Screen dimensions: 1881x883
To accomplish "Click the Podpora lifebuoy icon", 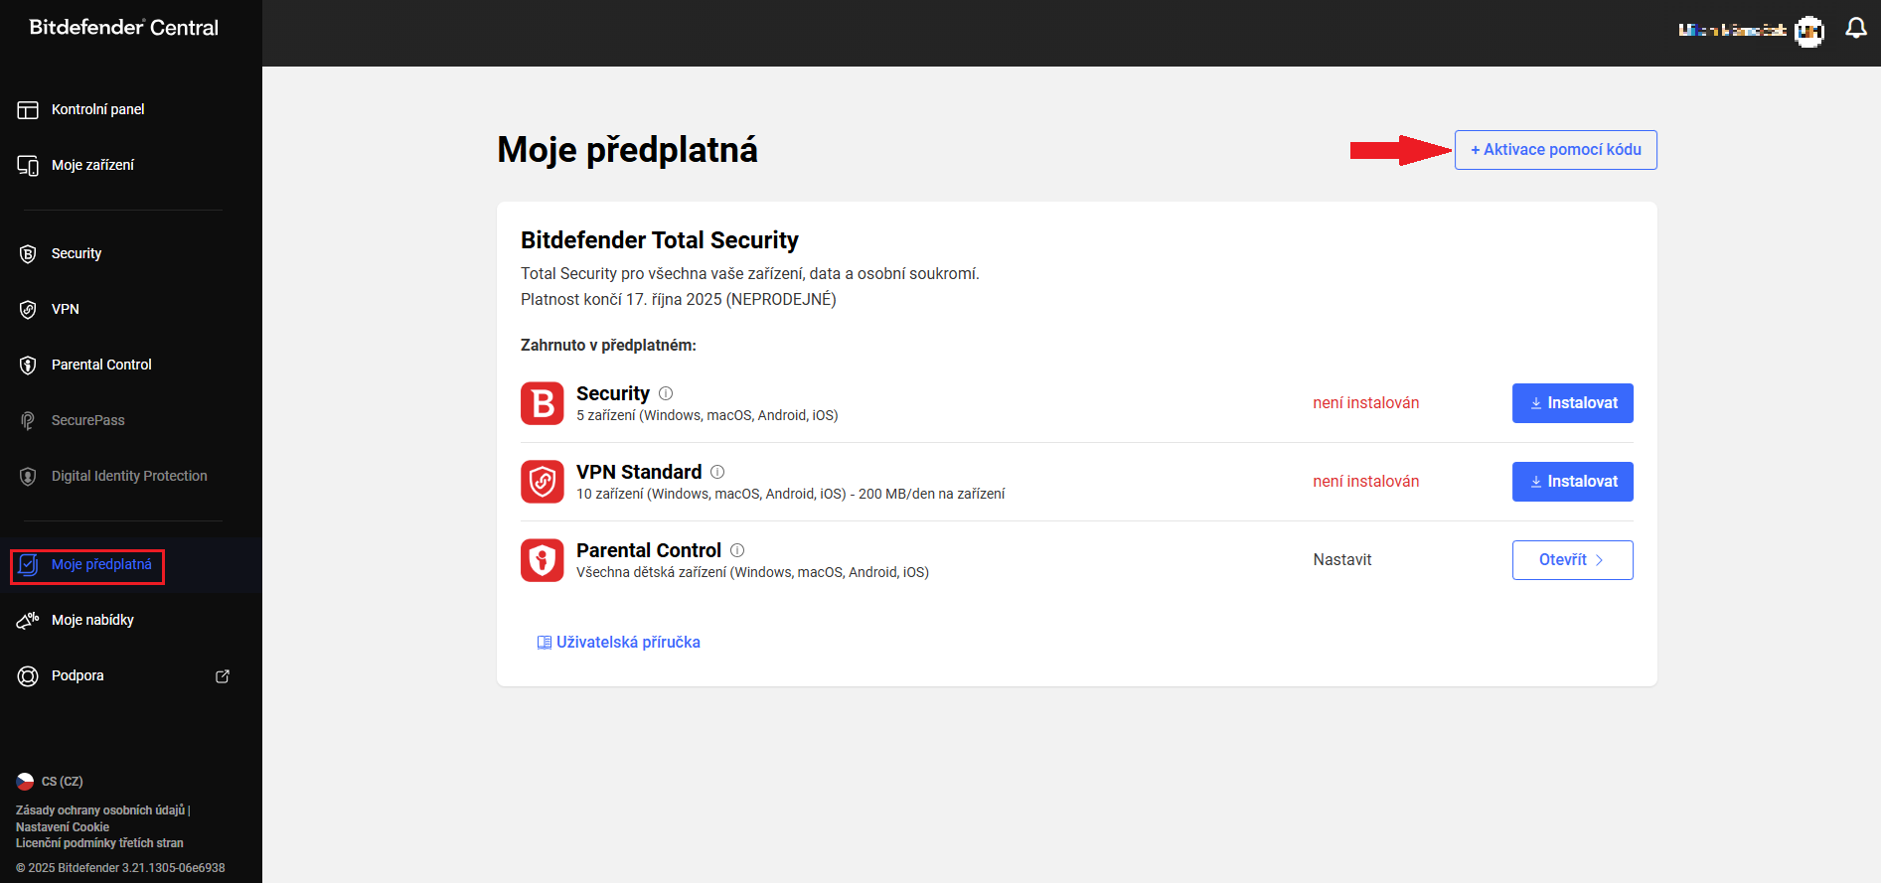I will [x=28, y=675].
